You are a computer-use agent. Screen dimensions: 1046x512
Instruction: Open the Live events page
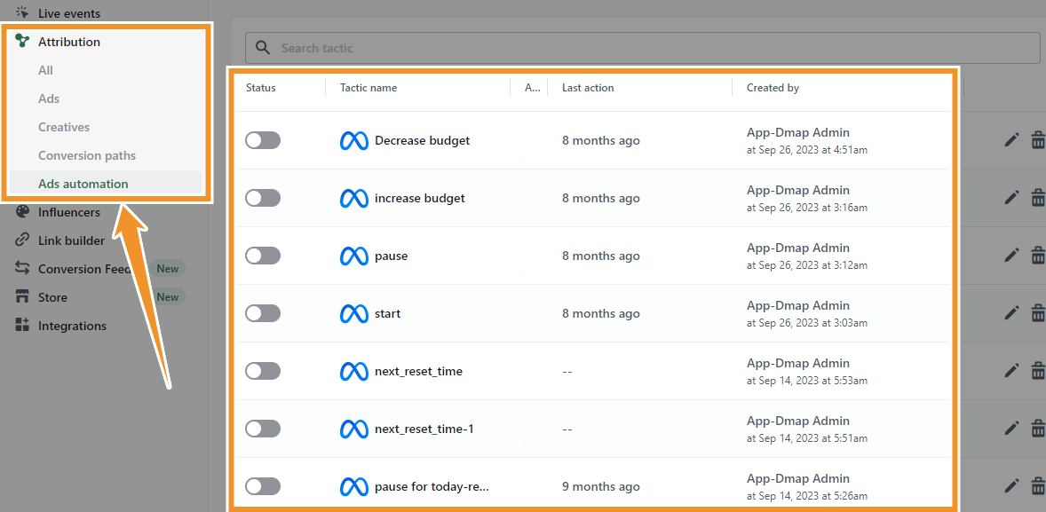coord(68,13)
